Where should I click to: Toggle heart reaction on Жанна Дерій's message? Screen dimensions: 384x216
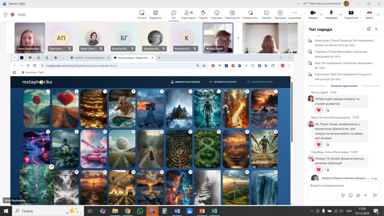[x=319, y=110]
